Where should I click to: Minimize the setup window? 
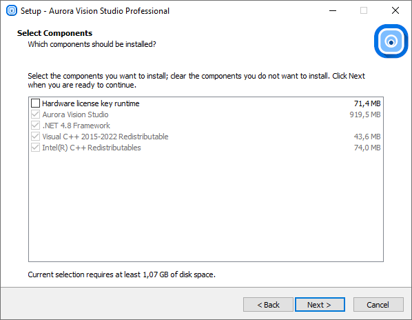333,11
